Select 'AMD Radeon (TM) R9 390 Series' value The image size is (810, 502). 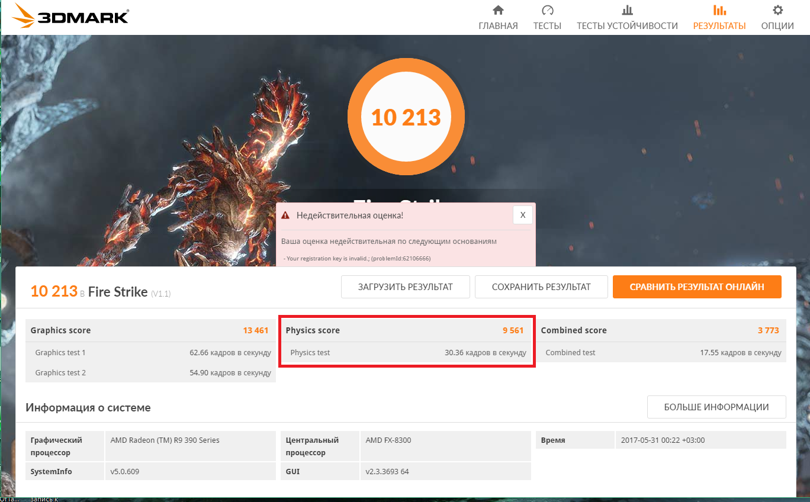(x=165, y=440)
